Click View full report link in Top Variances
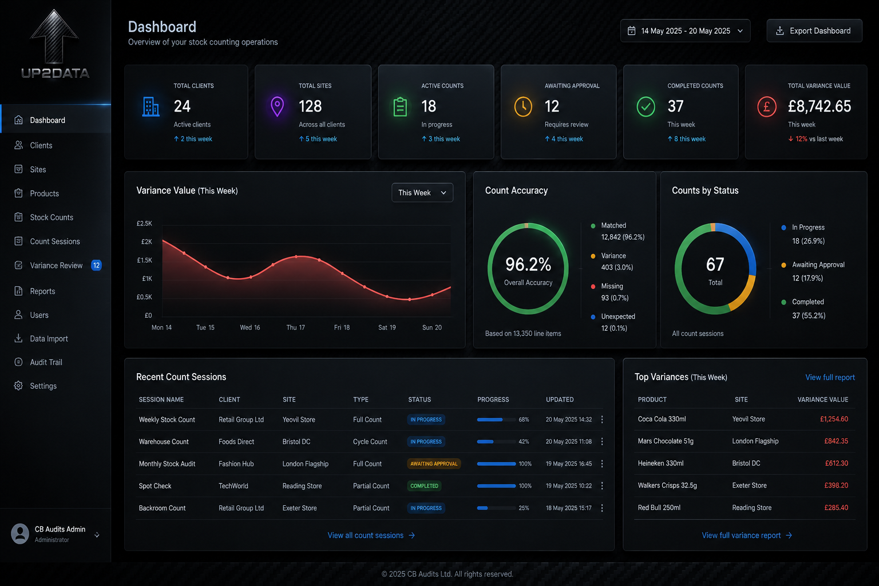 pyautogui.click(x=830, y=378)
